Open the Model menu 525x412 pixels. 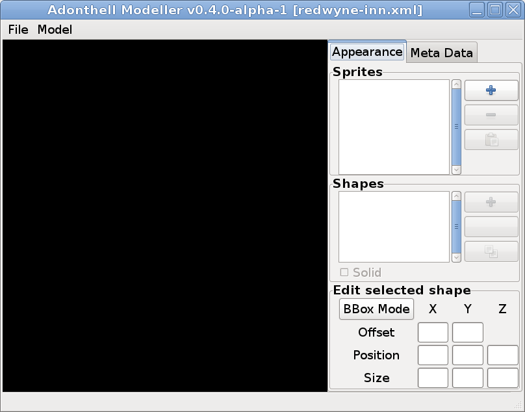point(55,29)
